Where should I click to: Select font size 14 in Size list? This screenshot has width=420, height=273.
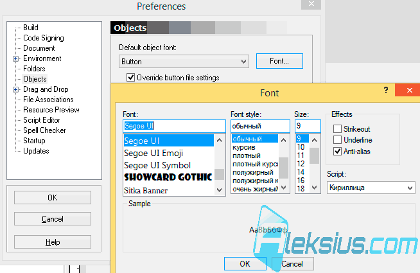pyautogui.click(x=301, y=172)
